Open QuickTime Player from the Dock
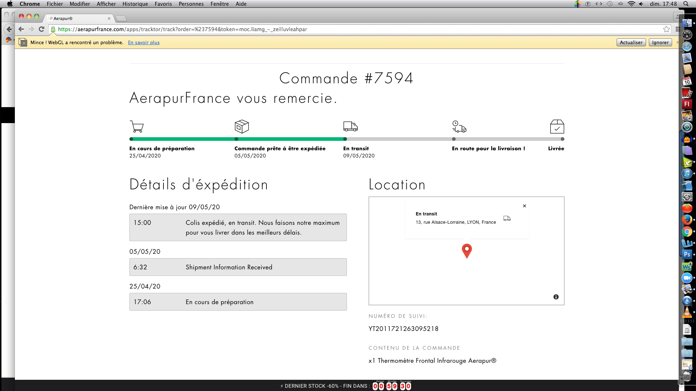Viewport: 696px width, 391px height. [687, 301]
